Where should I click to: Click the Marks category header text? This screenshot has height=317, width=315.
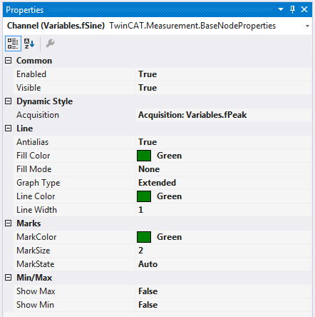(29, 223)
